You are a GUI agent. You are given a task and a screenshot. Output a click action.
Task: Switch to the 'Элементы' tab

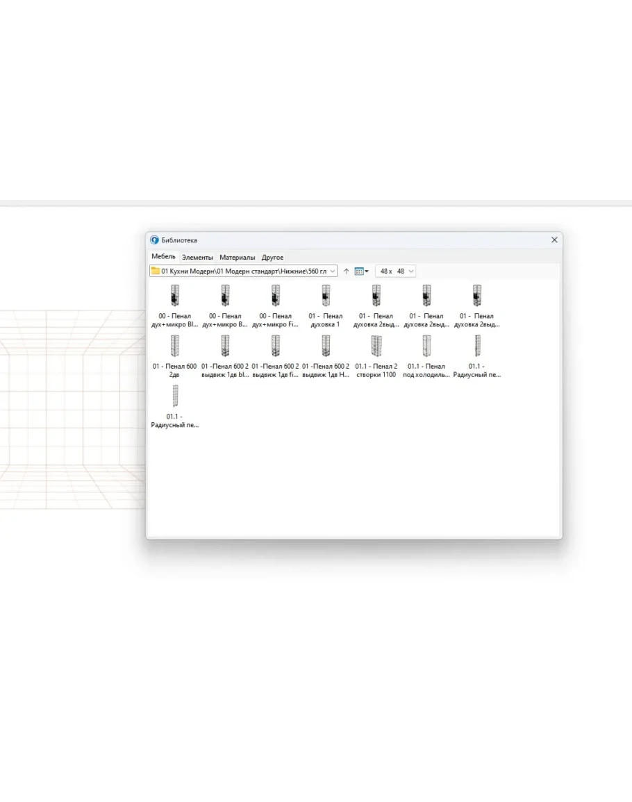(x=197, y=258)
